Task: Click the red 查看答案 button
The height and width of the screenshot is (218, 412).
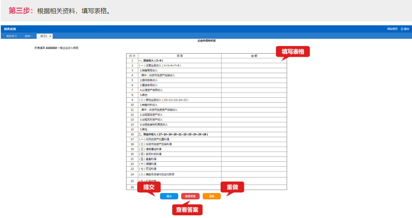Action: tap(190, 196)
